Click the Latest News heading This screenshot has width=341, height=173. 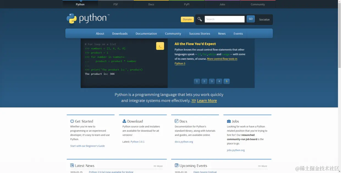tap(85, 166)
